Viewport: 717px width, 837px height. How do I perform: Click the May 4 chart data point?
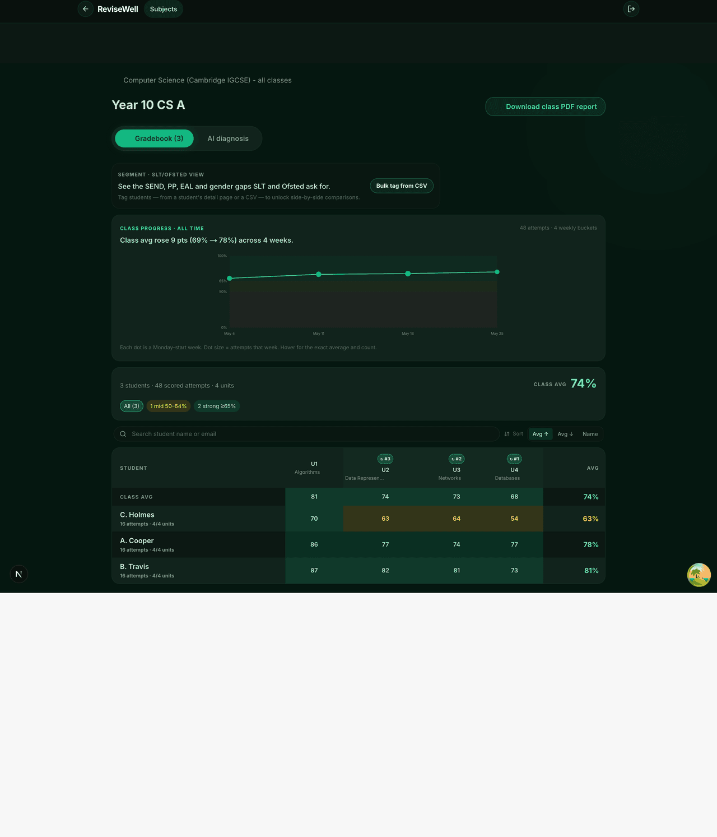point(230,278)
